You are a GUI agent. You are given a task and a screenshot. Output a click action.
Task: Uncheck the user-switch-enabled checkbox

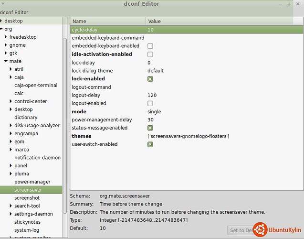(x=150, y=144)
